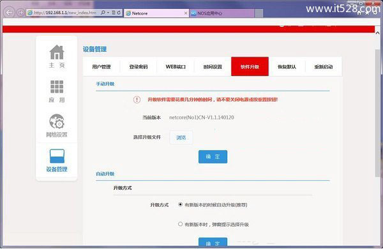Click 浏览 to choose upgrade file

click(181, 137)
